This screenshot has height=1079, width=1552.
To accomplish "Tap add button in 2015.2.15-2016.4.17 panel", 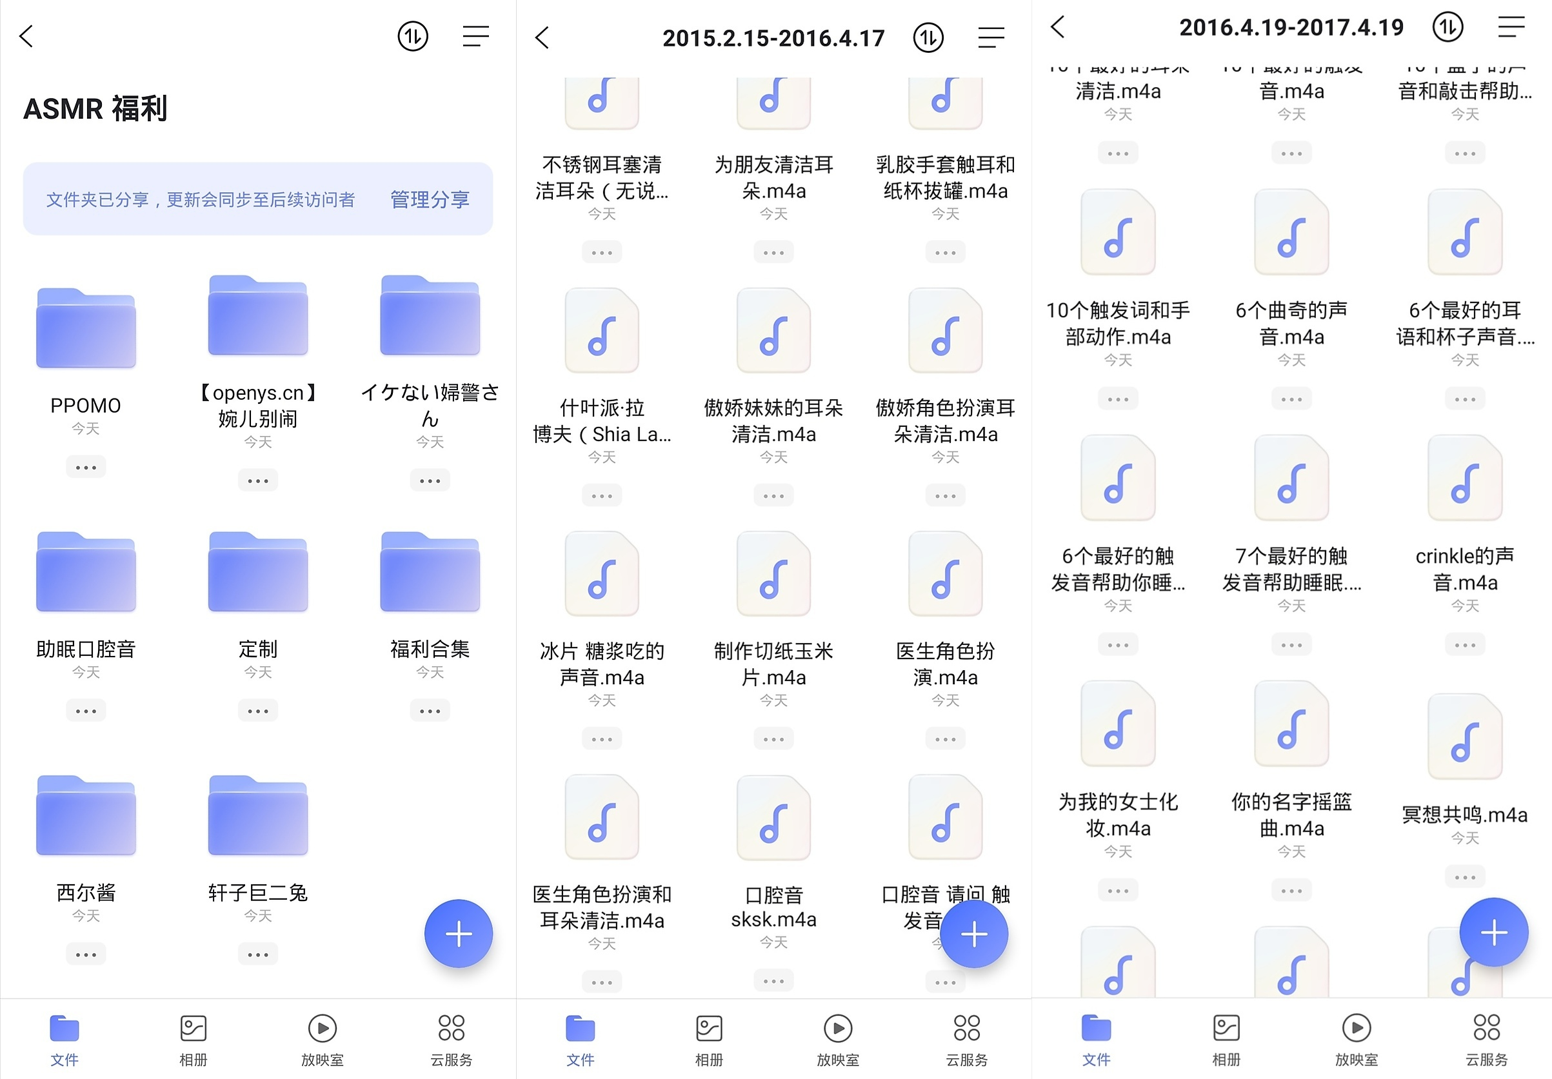I will [x=974, y=934].
